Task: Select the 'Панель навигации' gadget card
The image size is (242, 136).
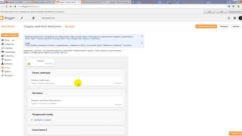Action: click(76, 81)
